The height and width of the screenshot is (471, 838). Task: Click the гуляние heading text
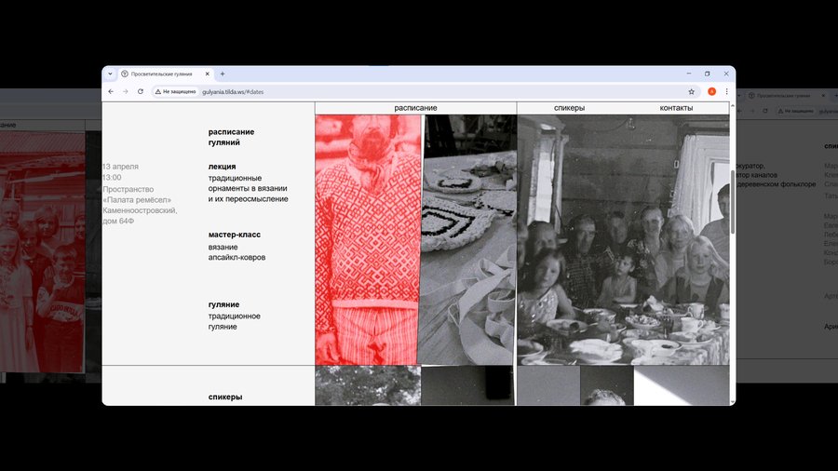[x=223, y=304]
